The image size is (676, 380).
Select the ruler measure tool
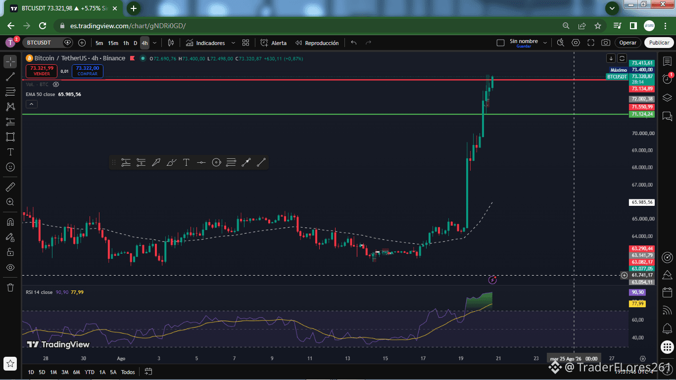tap(10, 187)
